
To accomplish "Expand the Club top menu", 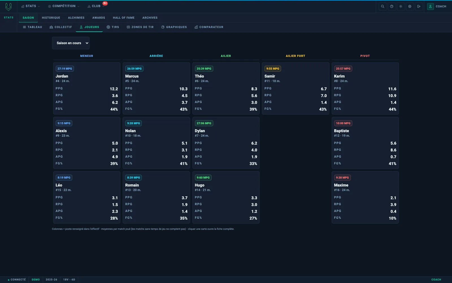I will coord(95,6).
